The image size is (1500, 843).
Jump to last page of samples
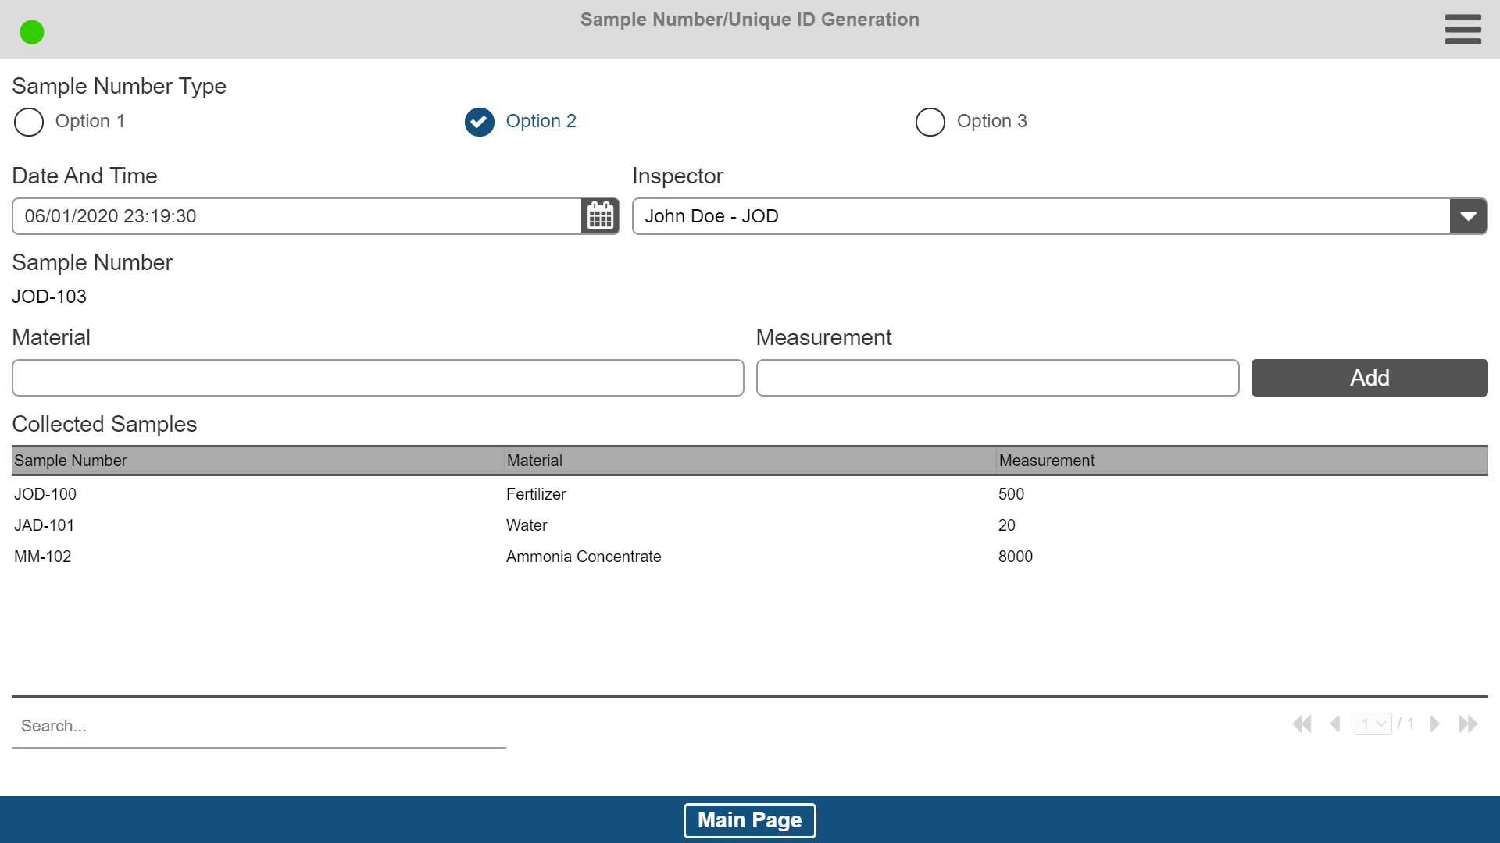[1468, 724]
